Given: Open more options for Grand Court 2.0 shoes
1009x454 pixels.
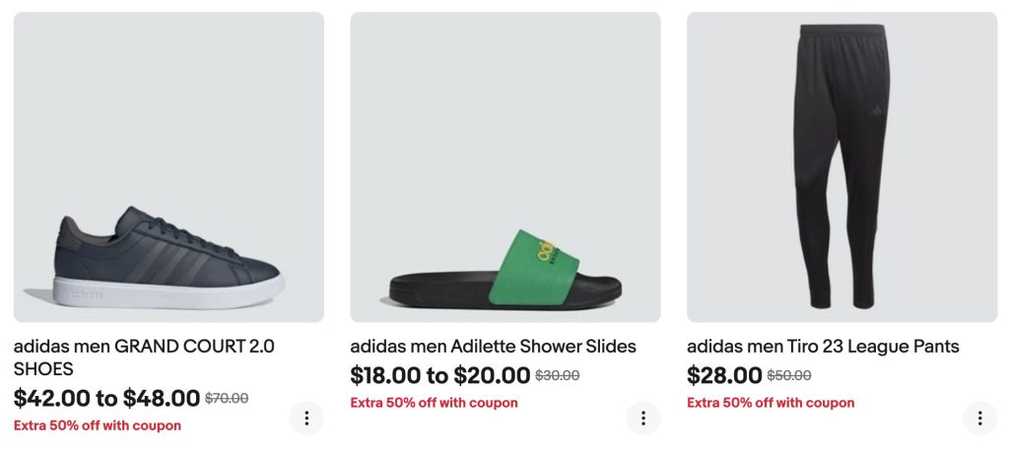Looking at the screenshot, I should pyautogui.click(x=306, y=419).
